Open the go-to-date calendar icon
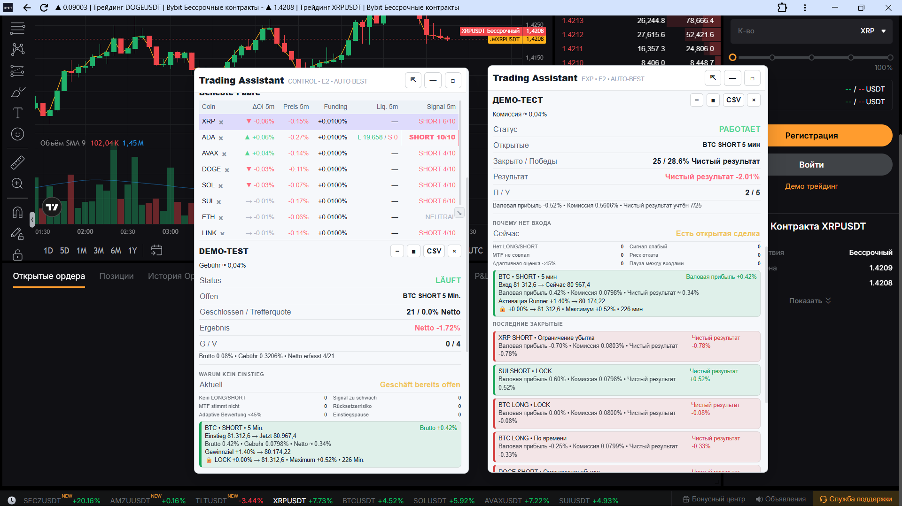The height and width of the screenshot is (507, 902). click(x=156, y=250)
